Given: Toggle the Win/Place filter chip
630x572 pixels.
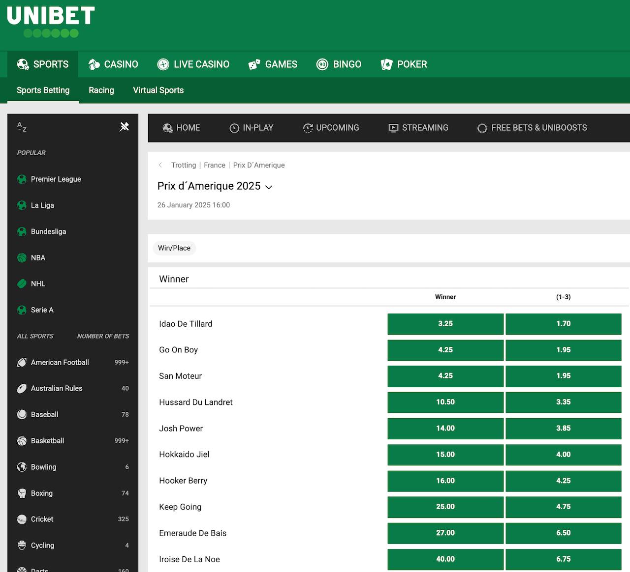Looking at the screenshot, I should click(x=174, y=248).
